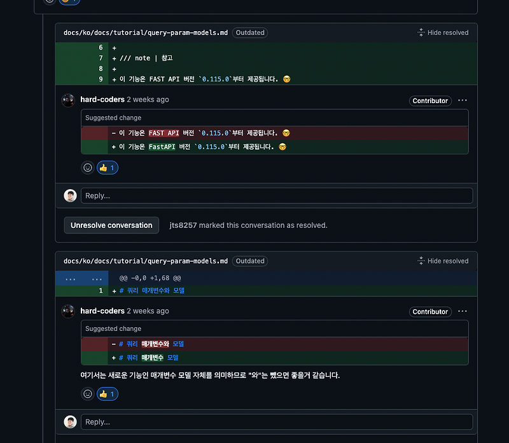Viewport: 509px width, 443px height.
Task: Click the avatar beside the bottom Reply field
Action: [x=70, y=421]
